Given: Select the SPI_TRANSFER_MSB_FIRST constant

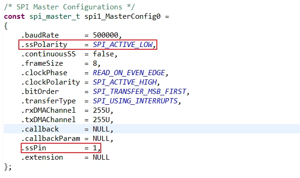Looking at the screenshot, I should coord(139,92).
